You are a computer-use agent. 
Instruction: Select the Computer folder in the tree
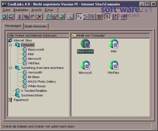pyautogui.click(x=28, y=45)
